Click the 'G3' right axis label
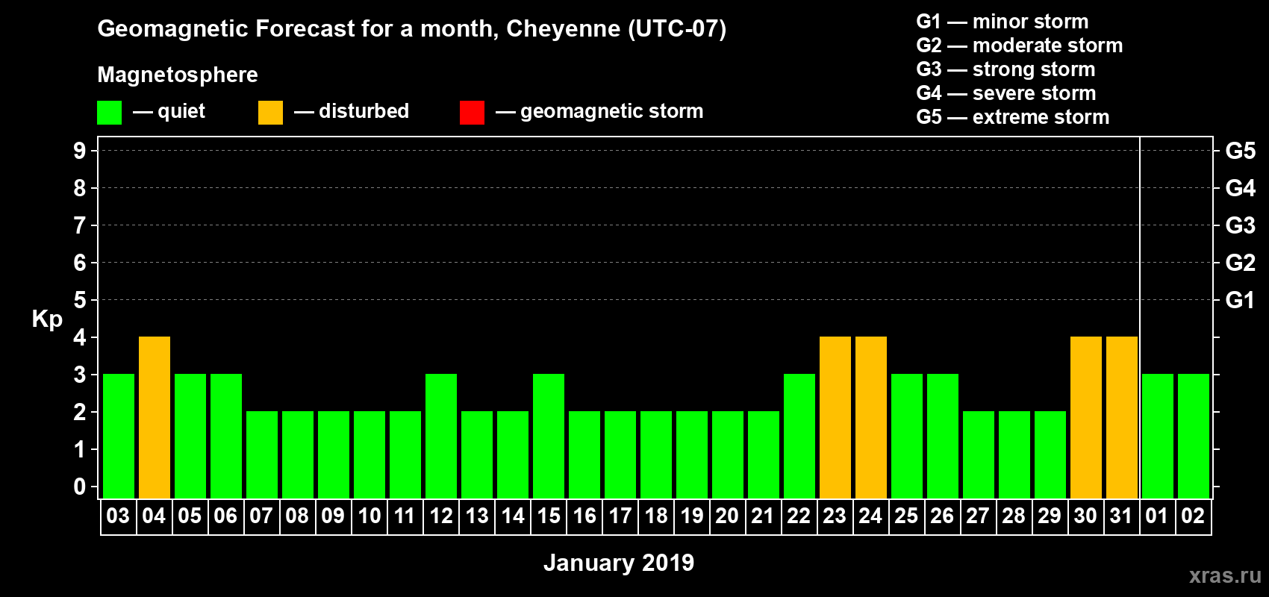 tap(1241, 225)
